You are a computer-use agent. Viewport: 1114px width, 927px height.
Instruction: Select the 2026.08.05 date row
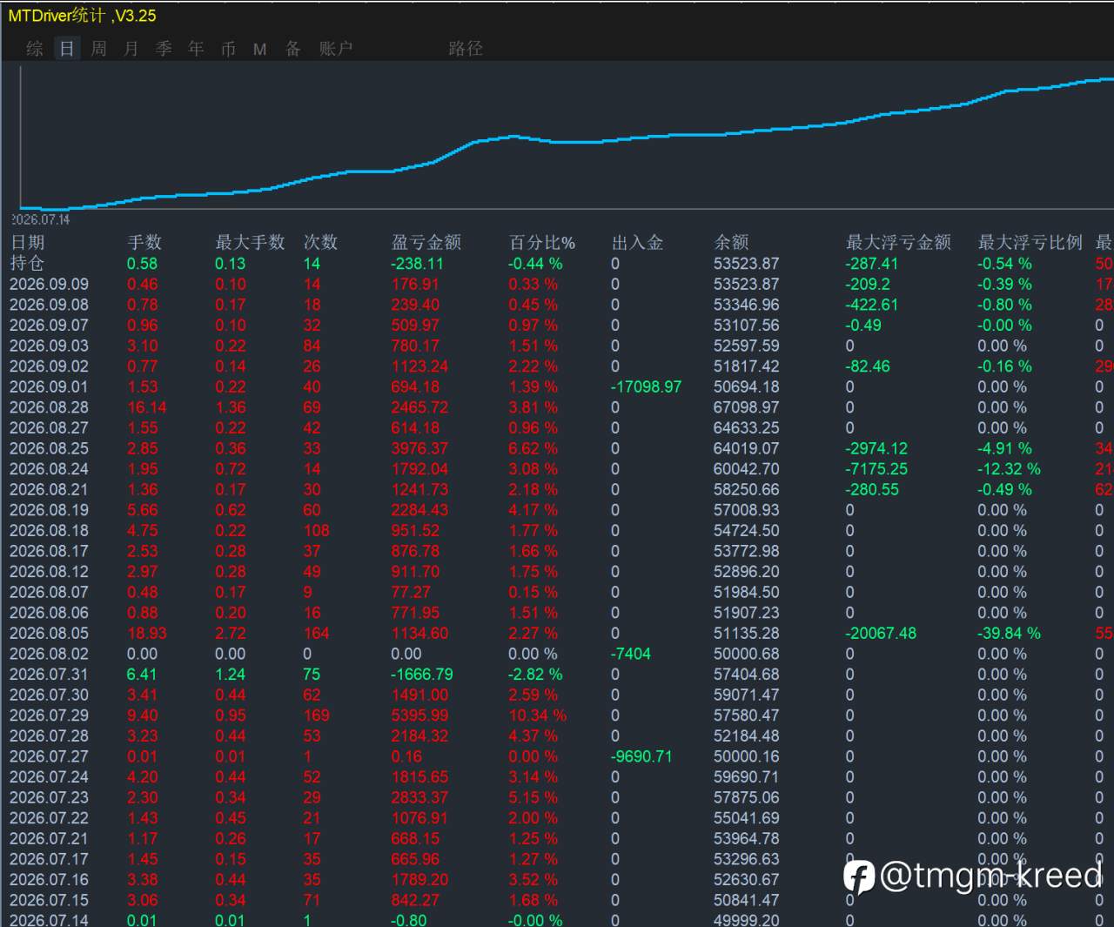(x=49, y=633)
